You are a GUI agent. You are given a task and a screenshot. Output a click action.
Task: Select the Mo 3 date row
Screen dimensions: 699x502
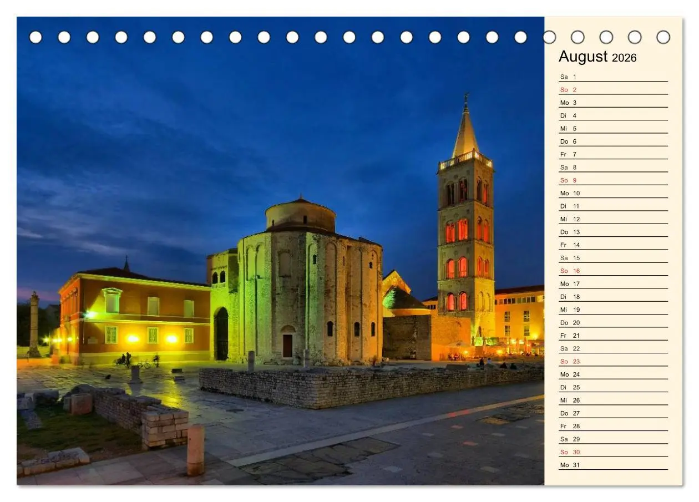click(x=613, y=103)
